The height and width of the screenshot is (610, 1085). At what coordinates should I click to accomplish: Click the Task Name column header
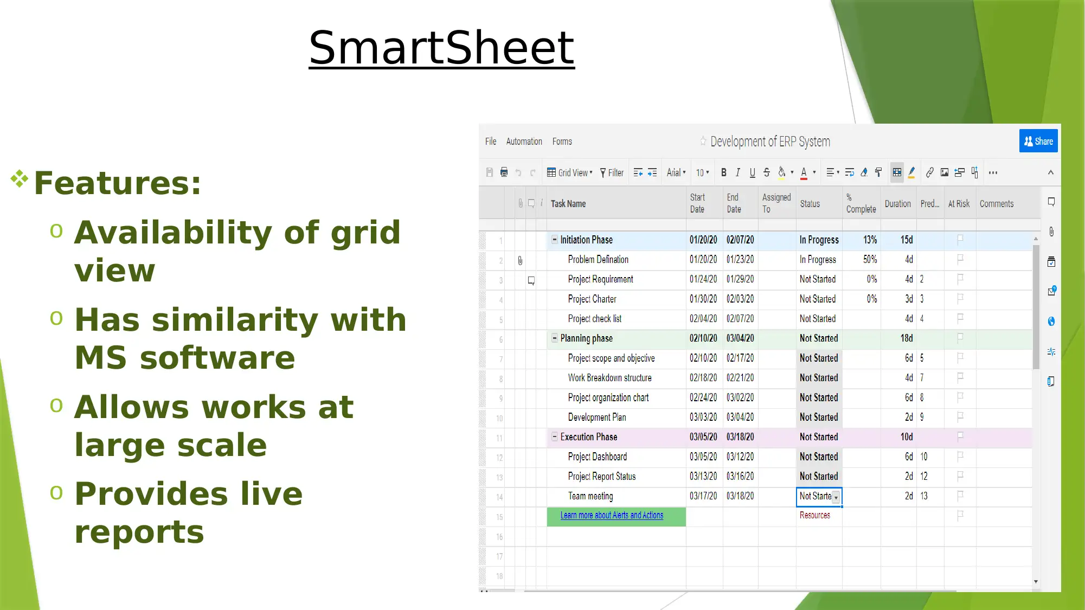(616, 203)
